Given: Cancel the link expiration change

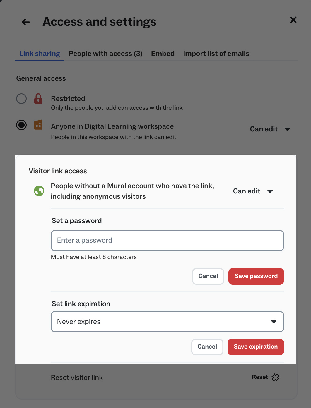Looking at the screenshot, I should pyautogui.click(x=207, y=347).
